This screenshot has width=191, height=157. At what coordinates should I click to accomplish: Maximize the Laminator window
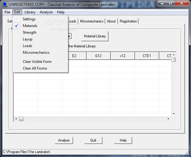click(170, 3)
